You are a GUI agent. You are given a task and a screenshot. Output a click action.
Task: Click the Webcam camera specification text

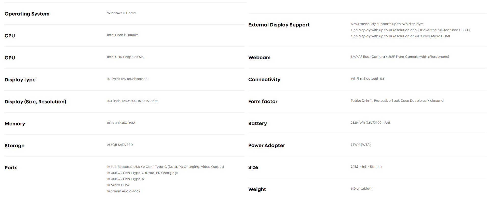click(400, 57)
